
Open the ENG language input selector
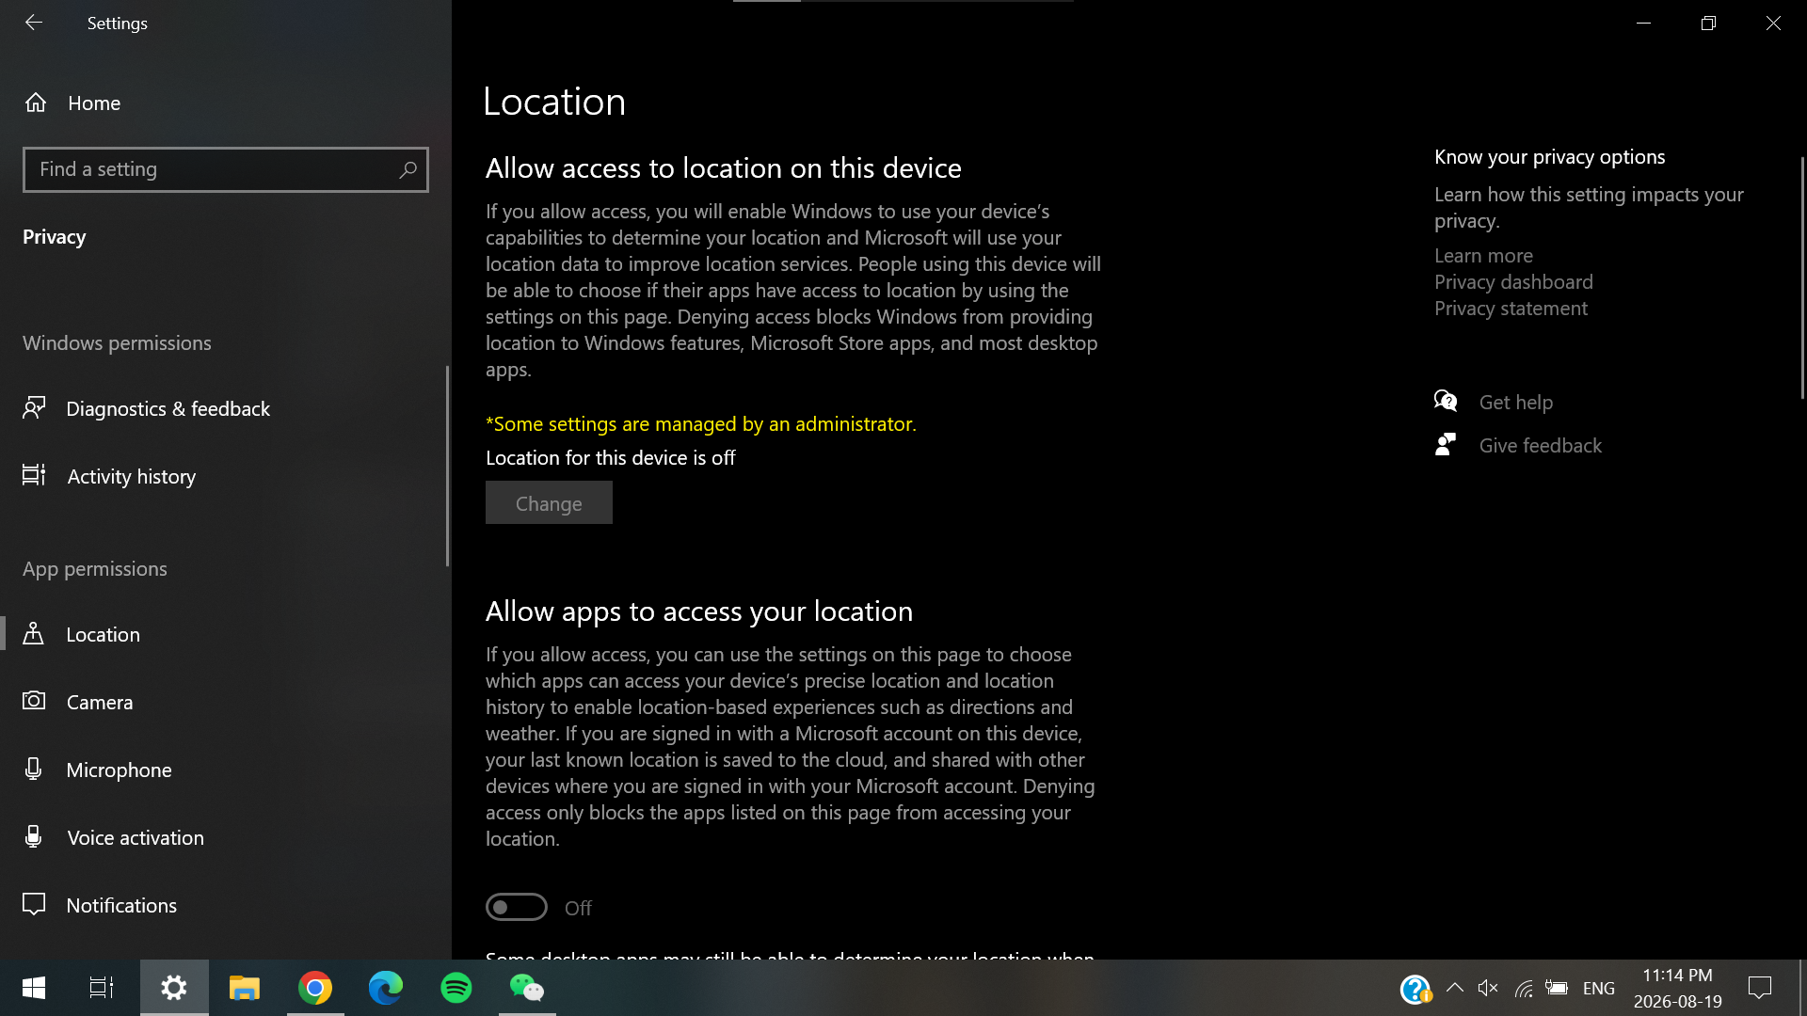(x=1598, y=988)
